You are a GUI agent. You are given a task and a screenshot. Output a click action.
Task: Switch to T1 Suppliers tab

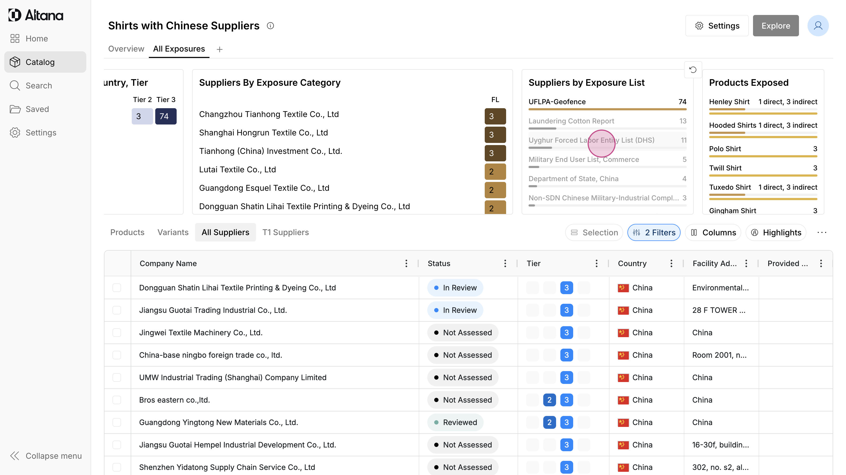pyautogui.click(x=285, y=232)
